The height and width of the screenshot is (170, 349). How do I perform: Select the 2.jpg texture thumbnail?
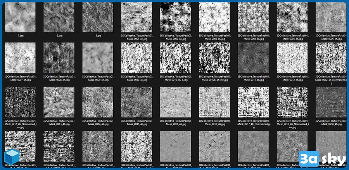59,17
